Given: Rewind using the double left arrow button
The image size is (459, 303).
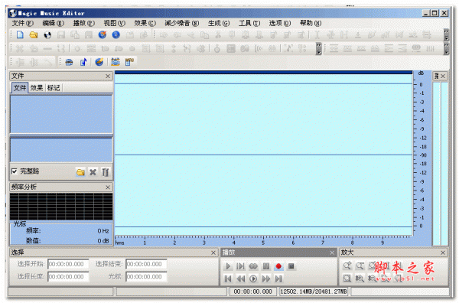Looking at the screenshot, I should point(241,279).
